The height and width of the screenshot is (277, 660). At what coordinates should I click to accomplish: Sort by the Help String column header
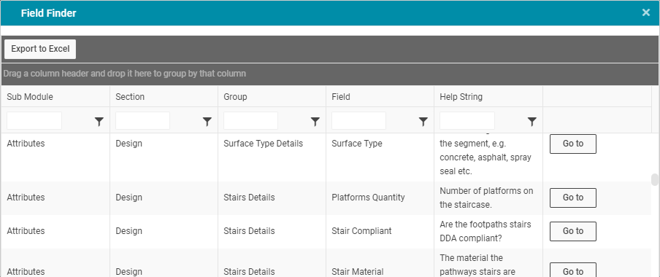click(x=461, y=97)
